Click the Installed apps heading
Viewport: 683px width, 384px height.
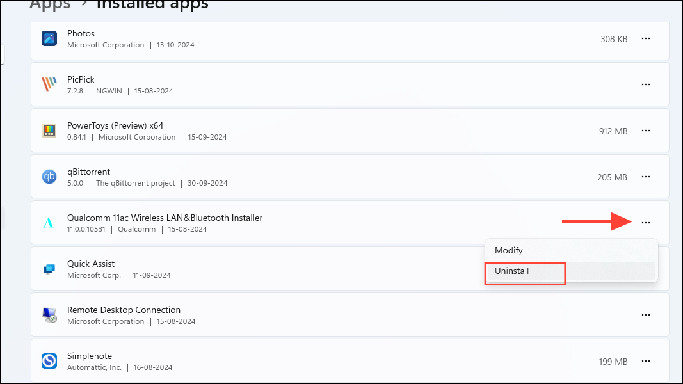point(152,4)
